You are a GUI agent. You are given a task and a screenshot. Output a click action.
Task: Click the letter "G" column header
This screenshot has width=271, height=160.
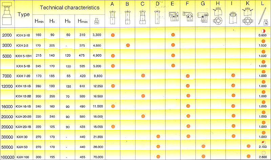click(203, 4)
